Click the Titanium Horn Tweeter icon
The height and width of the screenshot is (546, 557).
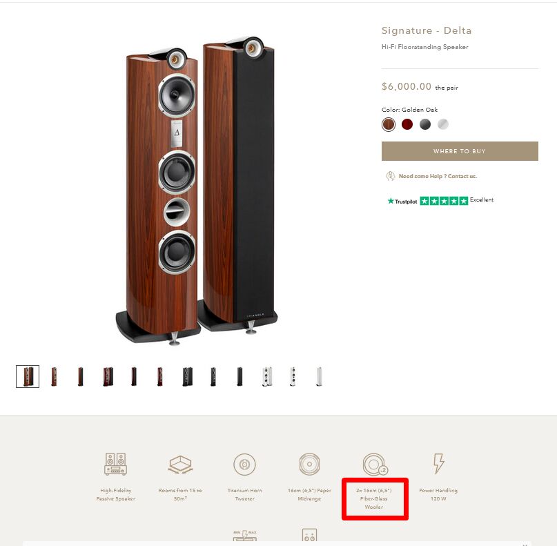pyautogui.click(x=245, y=465)
